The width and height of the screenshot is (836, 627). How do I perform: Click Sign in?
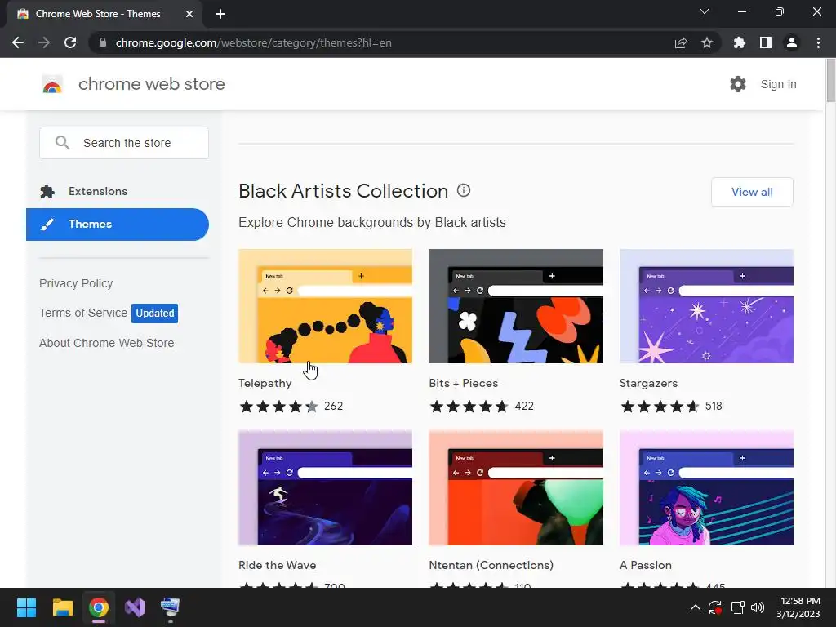click(x=778, y=84)
